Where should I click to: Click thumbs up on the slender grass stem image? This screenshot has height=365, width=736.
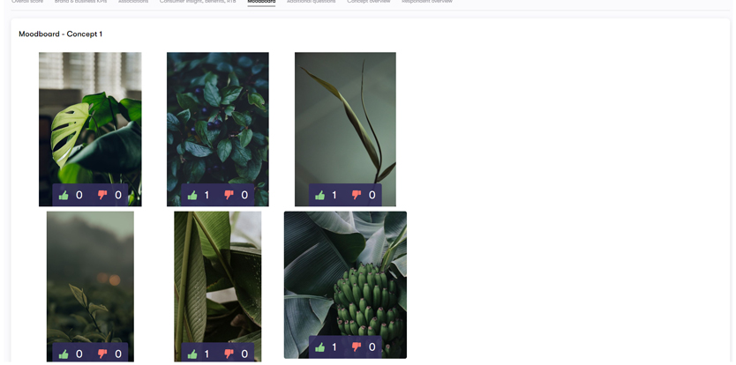point(319,195)
